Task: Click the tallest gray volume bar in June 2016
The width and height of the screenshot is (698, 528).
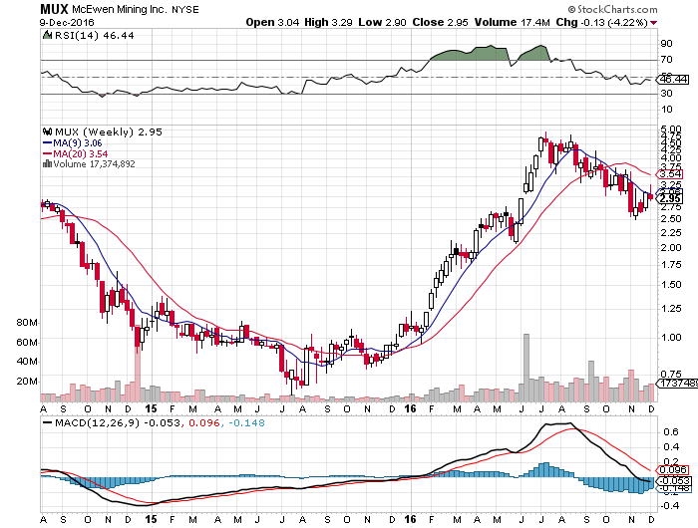Action: click(x=526, y=368)
